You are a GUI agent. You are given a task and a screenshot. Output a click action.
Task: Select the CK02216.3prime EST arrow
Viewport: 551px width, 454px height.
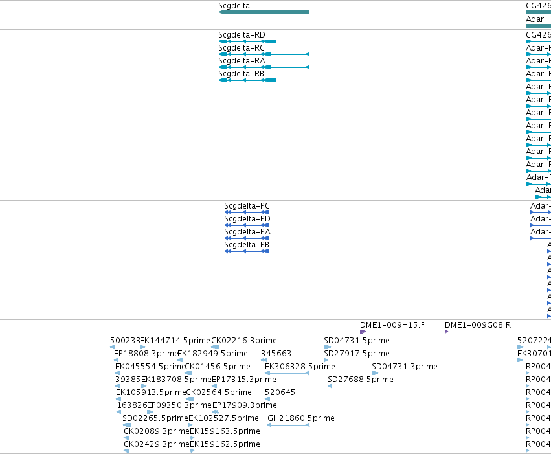tap(215, 347)
